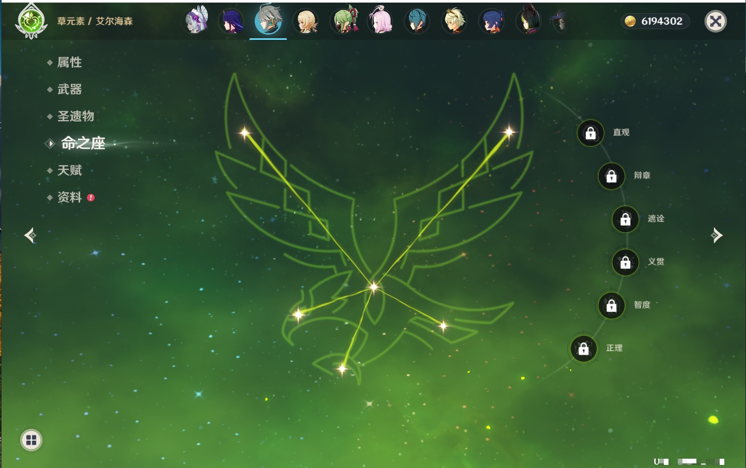The width and height of the screenshot is (746, 468).
Task: Pick the pink-haired character portrait
Action: (x=380, y=21)
